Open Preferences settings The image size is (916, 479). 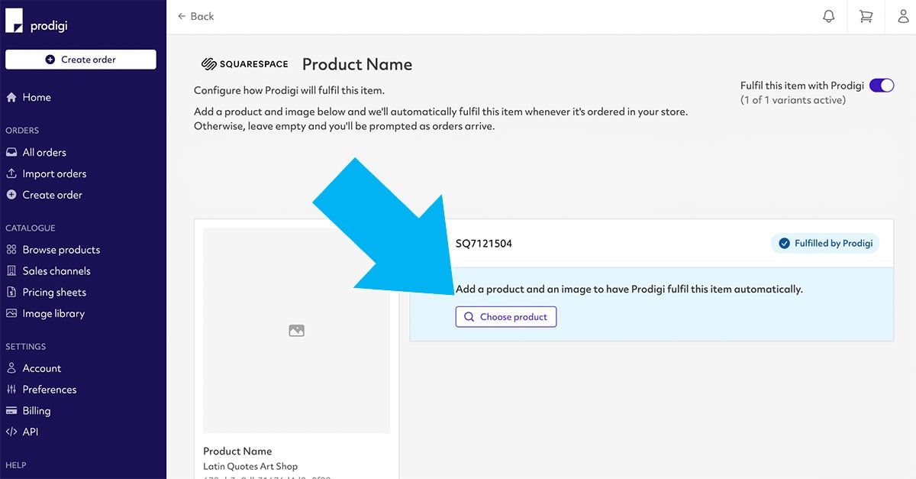tap(49, 390)
